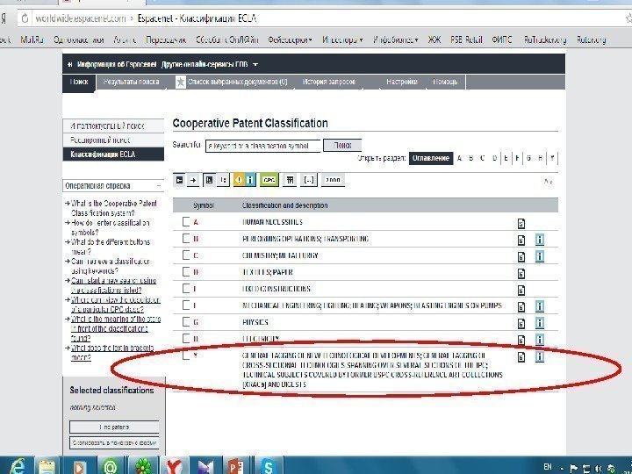632x474 pixels.
Task: Open the 'Настройки' tab
Action: tap(401, 83)
